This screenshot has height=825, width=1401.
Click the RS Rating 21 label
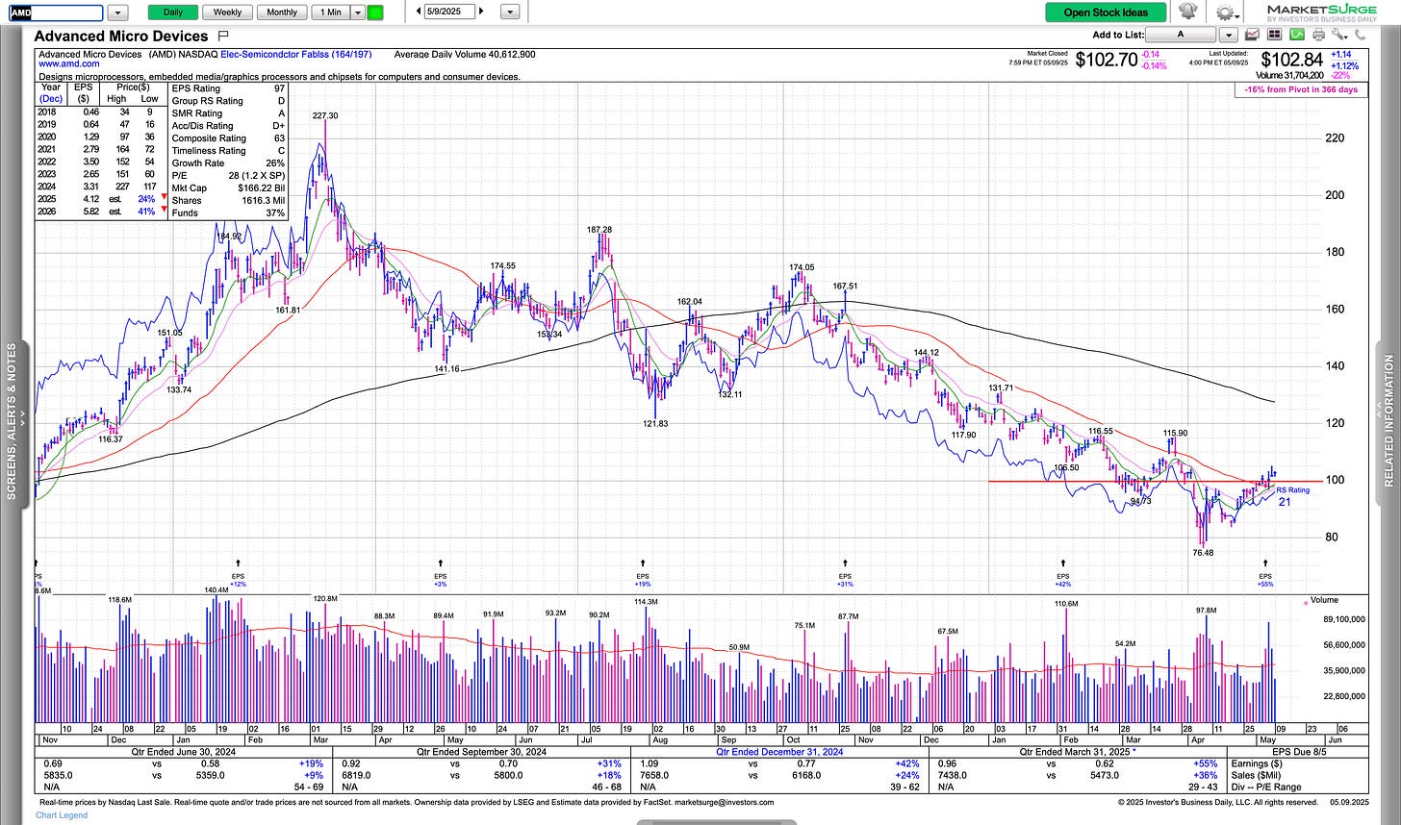click(x=1291, y=495)
